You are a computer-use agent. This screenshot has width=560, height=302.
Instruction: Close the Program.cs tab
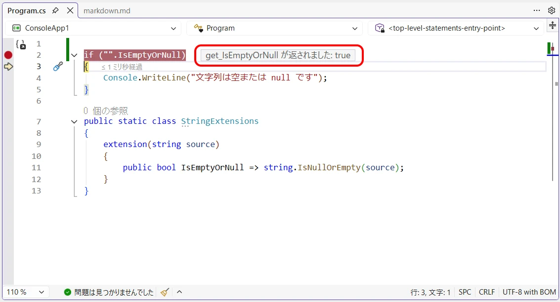click(x=70, y=10)
